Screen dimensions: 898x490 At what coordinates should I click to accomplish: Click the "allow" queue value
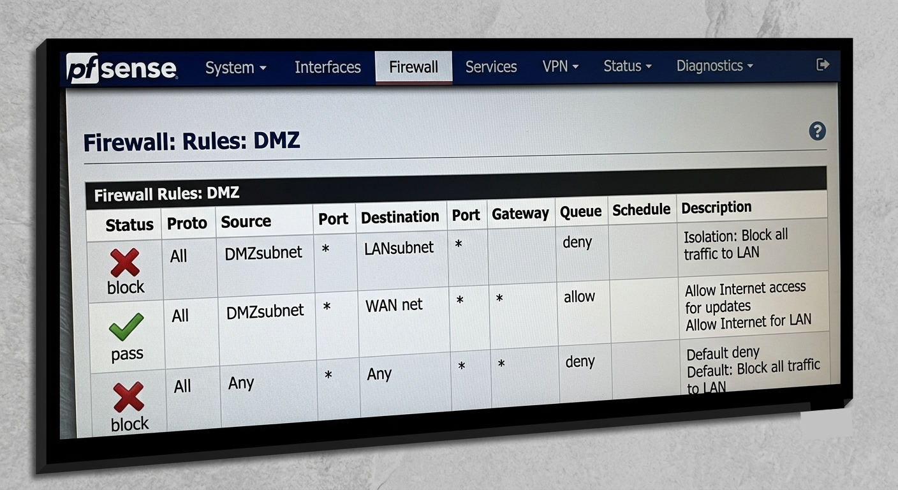coord(579,297)
